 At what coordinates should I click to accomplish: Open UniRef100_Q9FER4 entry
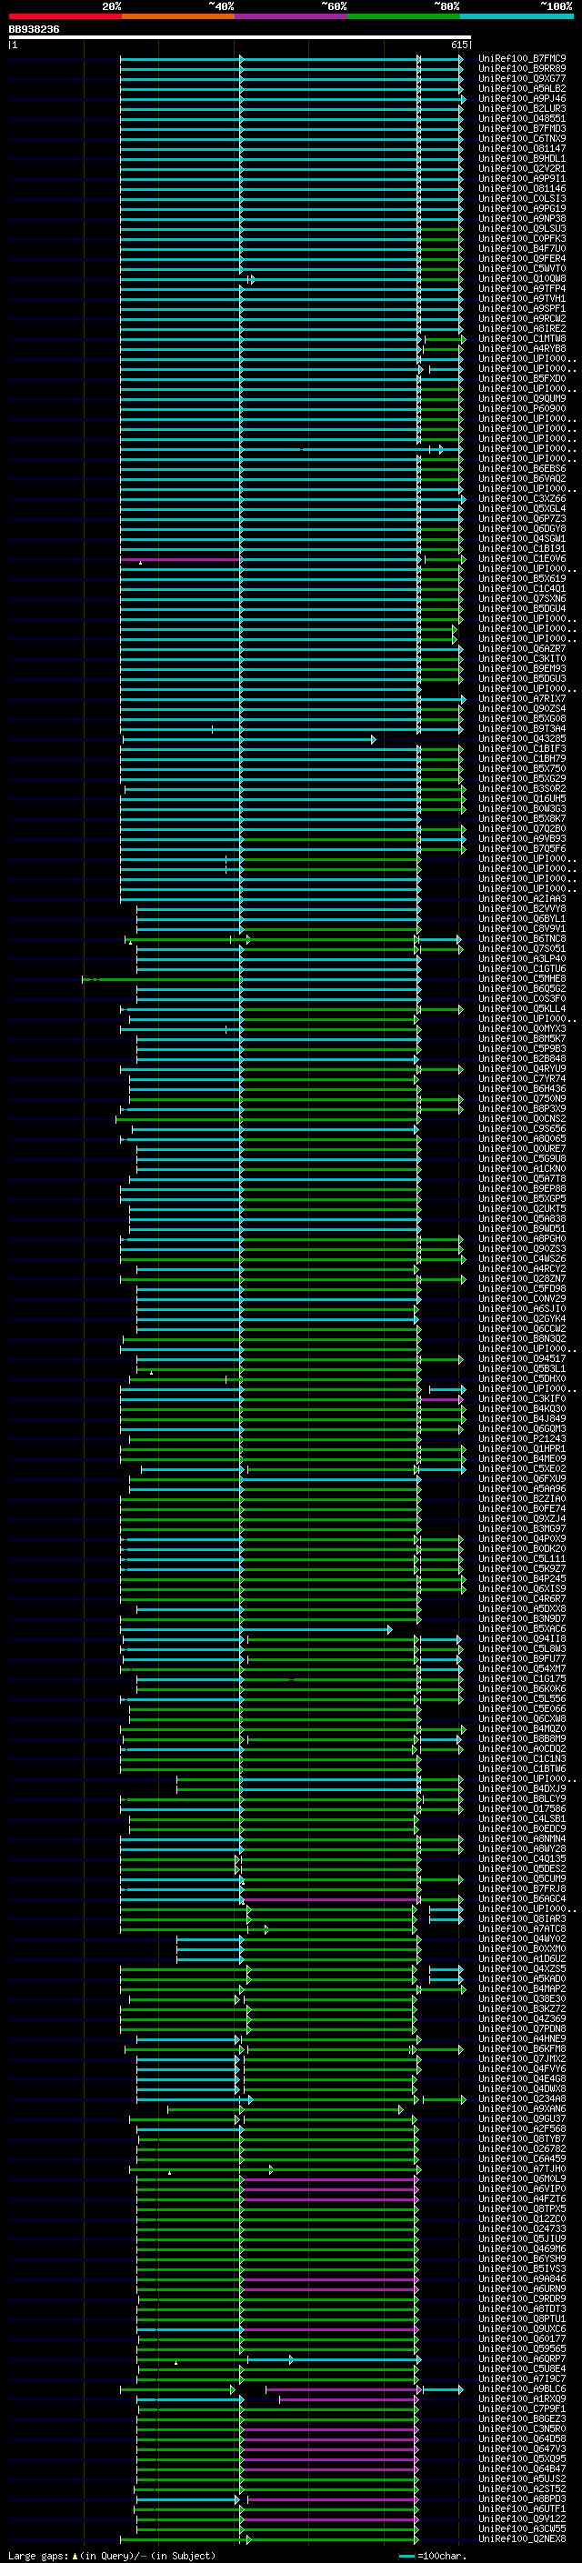522,259
